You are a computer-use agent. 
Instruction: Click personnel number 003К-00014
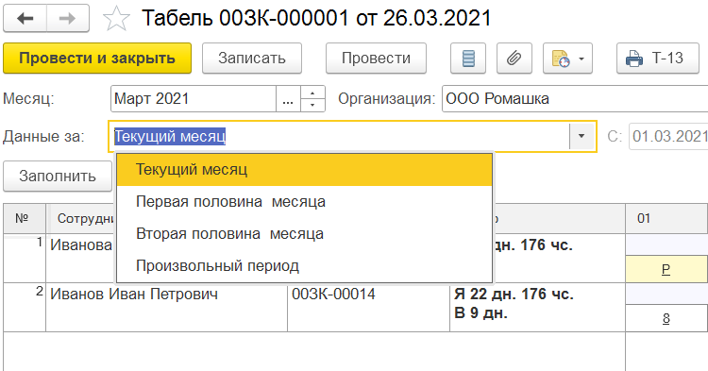(x=333, y=295)
